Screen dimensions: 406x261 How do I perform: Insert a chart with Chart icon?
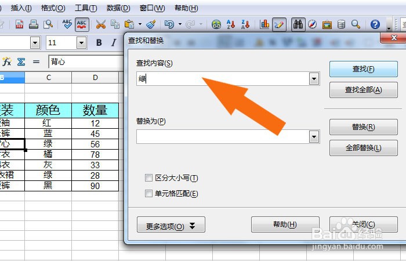point(264,24)
